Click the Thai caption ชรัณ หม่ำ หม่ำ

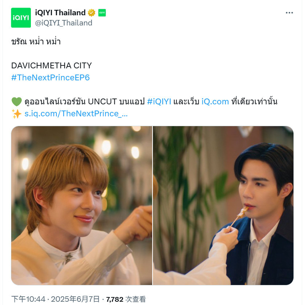click(36, 41)
